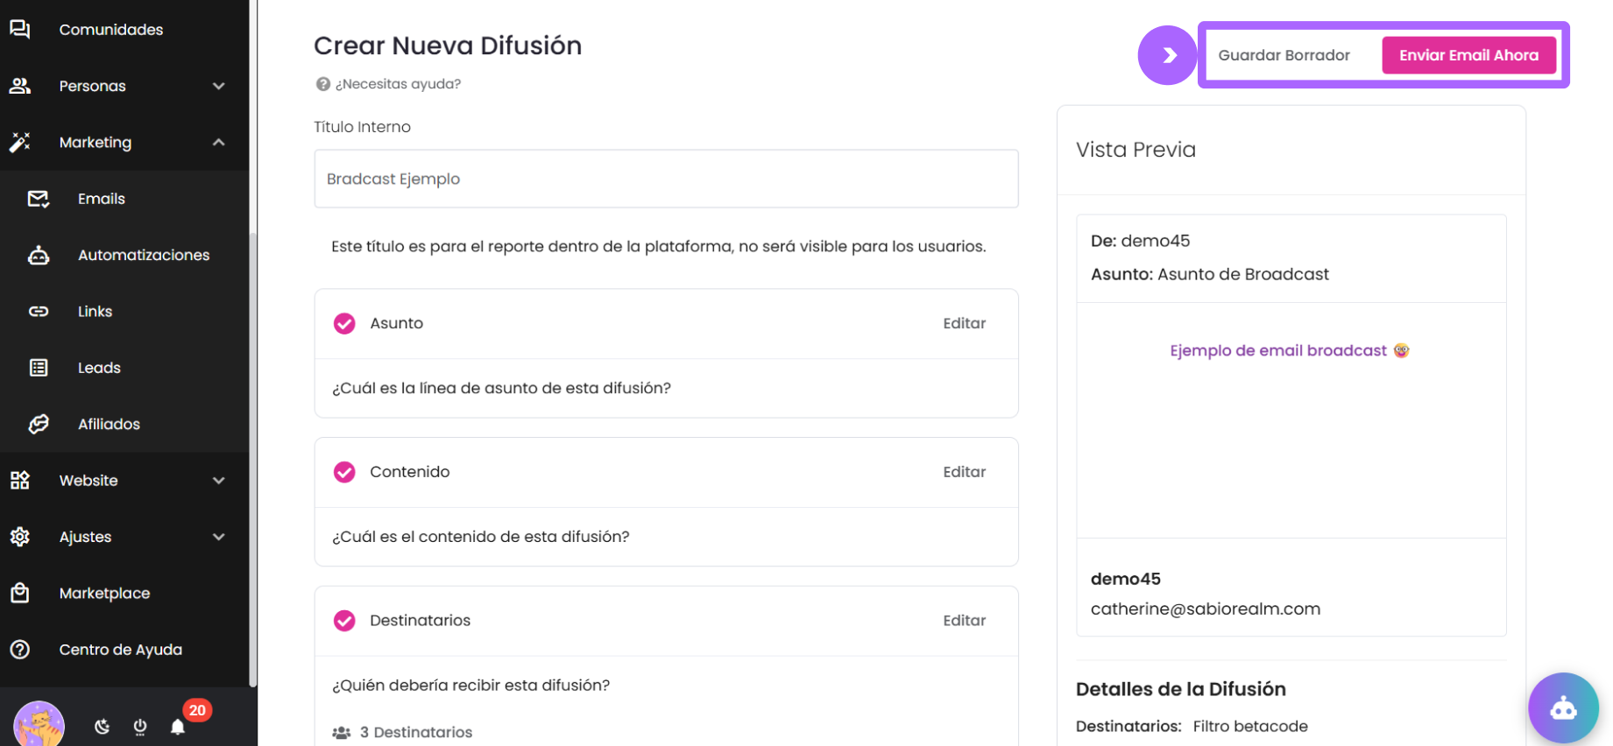1613x746 pixels.
Task: Click the Asunto completed checkmark
Action: click(344, 324)
